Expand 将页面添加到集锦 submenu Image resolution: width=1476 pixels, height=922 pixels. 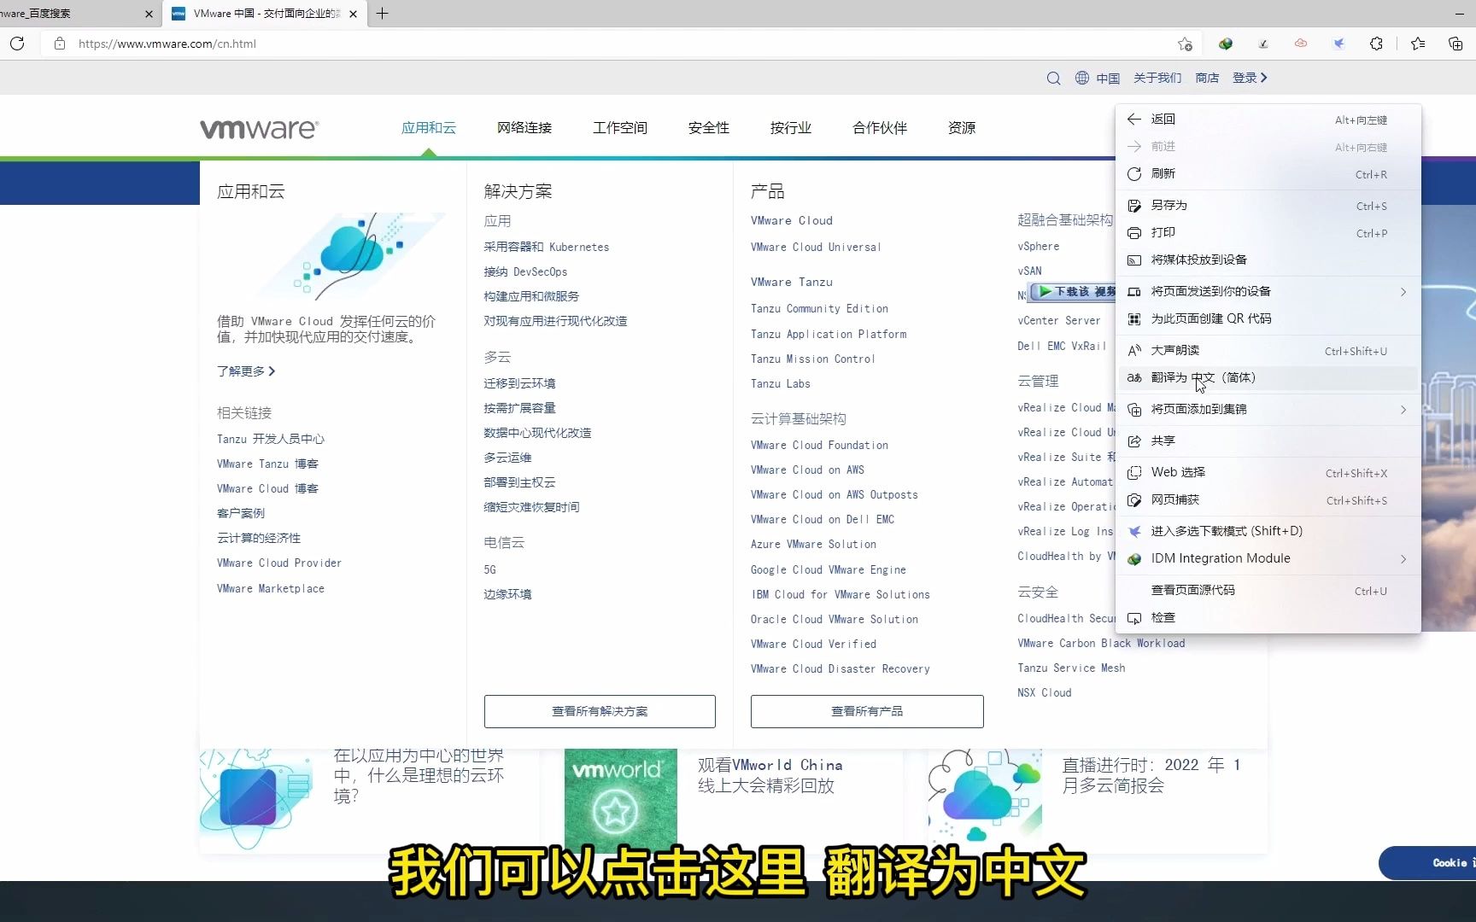[x=1268, y=410]
